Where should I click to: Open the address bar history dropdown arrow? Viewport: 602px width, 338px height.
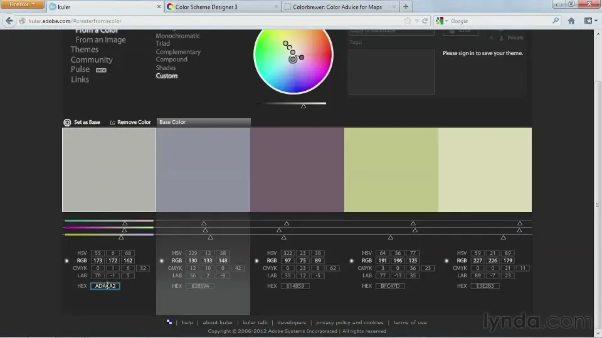[416, 21]
